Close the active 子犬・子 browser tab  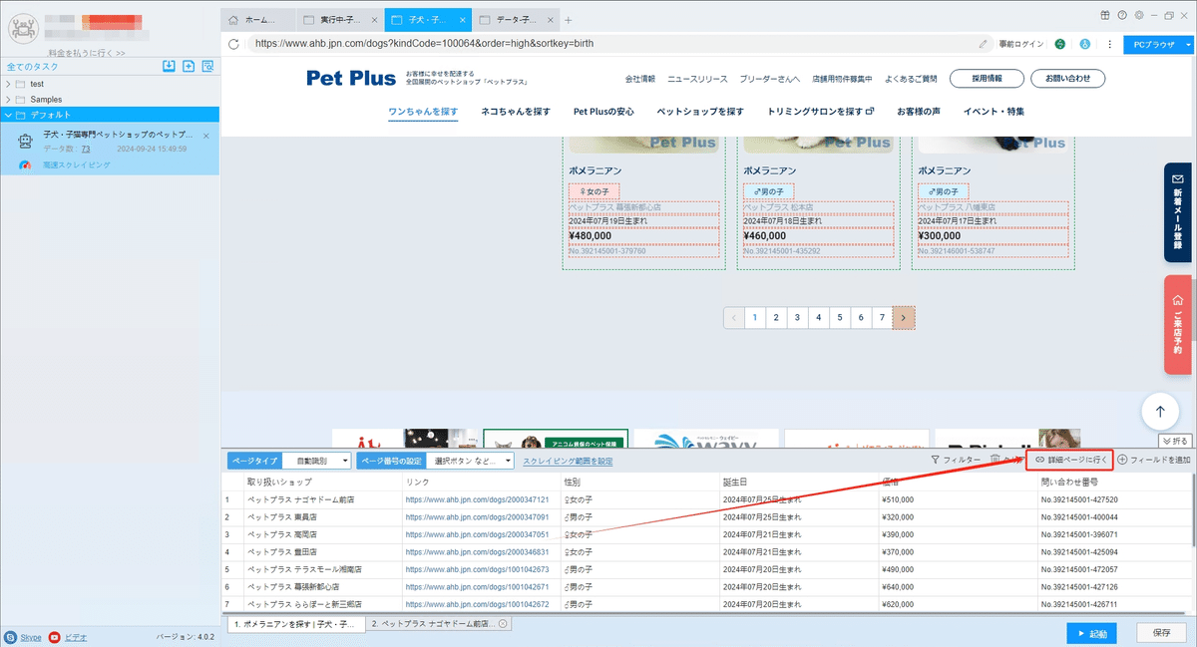point(462,20)
